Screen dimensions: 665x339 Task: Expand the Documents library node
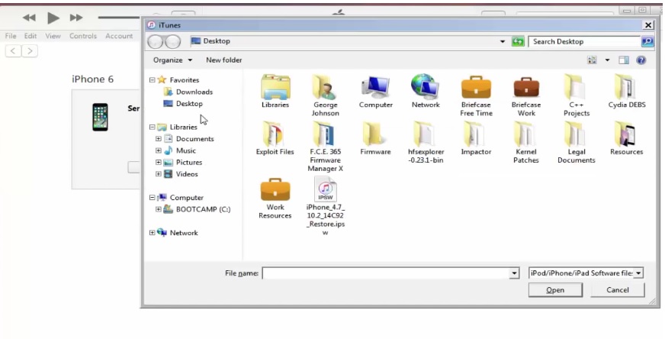click(158, 139)
